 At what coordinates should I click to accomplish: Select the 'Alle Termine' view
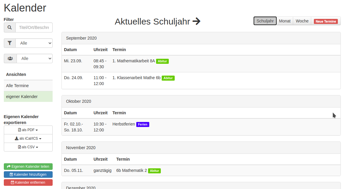tap(28, 86)
